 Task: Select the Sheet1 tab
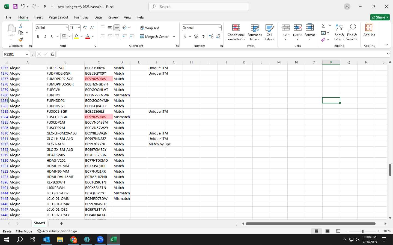(x=39, y=223)
